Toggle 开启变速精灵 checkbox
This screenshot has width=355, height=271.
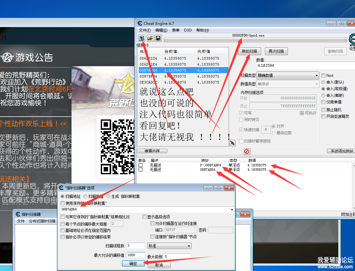[x=323, y=116]
